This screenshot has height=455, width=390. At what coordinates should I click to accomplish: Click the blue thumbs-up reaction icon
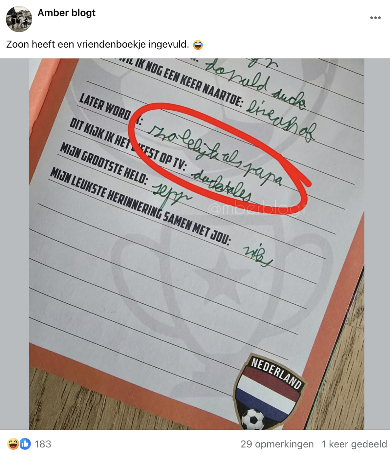25,444
